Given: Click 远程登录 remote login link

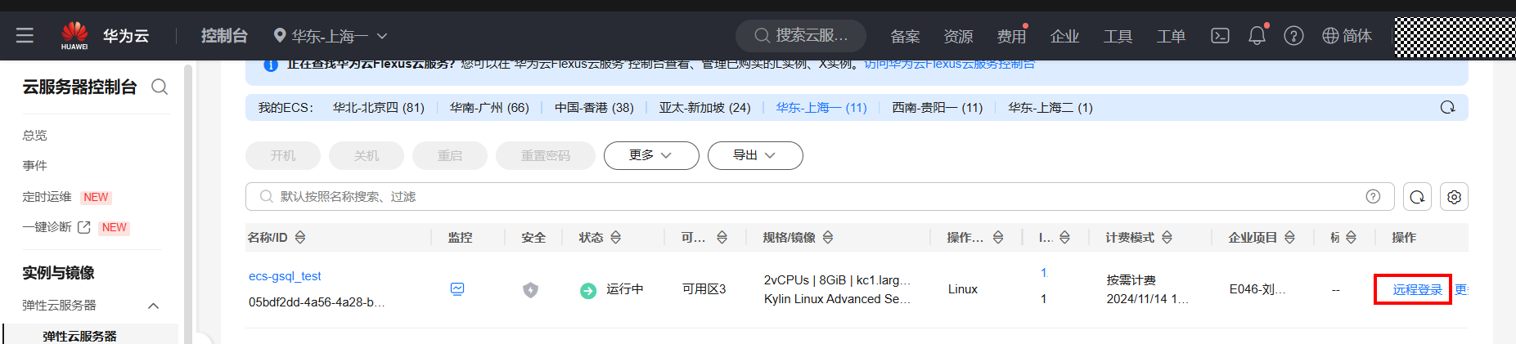Looking at the screenshot, I should coord(1417,290).
